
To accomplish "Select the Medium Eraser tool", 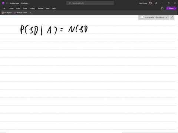I will 20,13.
